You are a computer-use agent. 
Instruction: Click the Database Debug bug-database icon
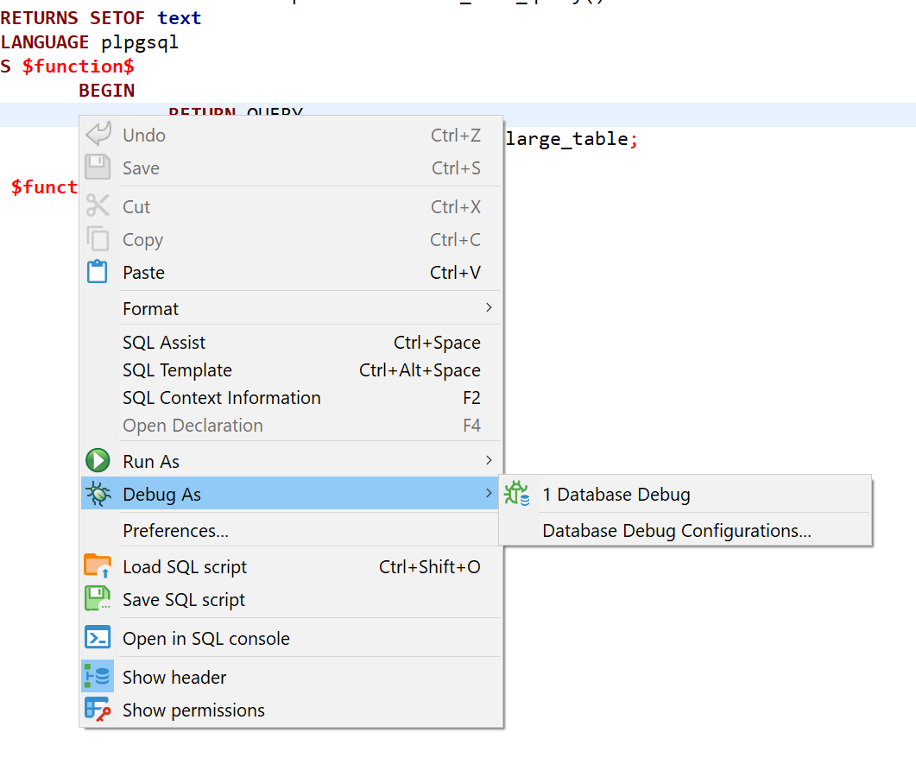point(517,493)
